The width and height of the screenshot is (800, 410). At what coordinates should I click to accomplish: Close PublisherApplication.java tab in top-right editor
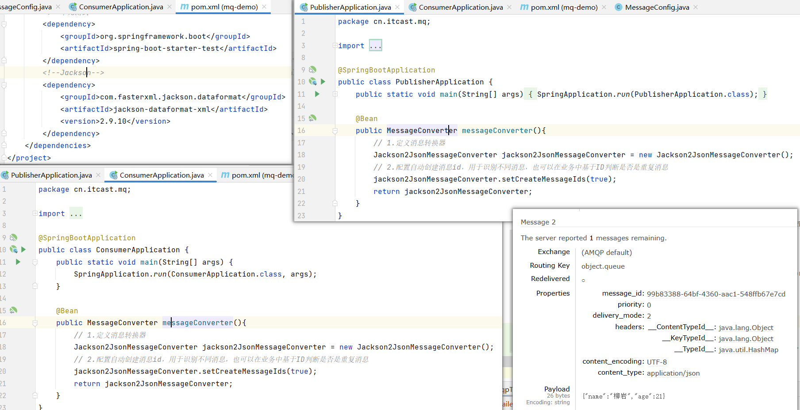397,7
